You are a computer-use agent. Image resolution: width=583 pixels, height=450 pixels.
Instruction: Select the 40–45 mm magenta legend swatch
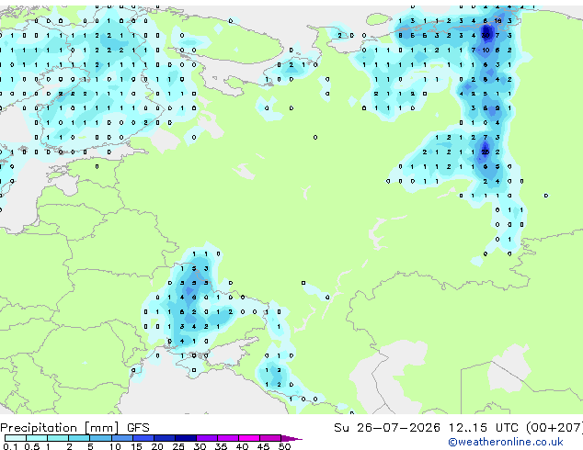point(249,438)
